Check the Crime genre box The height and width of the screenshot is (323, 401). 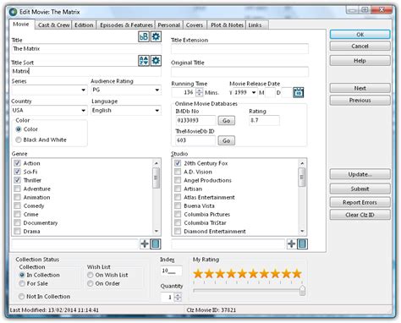point(18,214)
